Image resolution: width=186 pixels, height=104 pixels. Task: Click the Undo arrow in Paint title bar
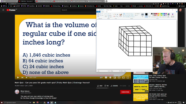[101, 10]
